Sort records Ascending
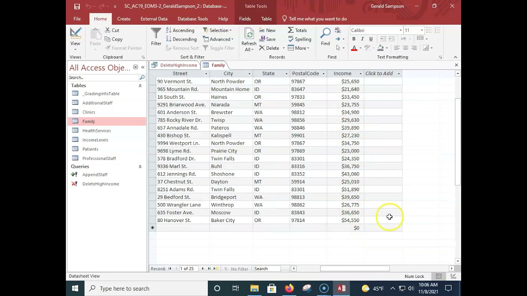This screenshot has height=296, width=527. coord(180,30)
